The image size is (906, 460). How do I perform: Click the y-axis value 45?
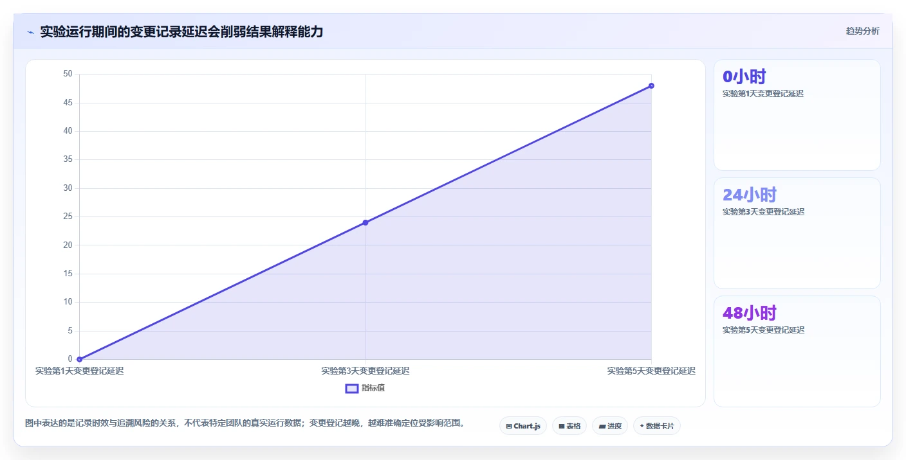pos(68,103)
